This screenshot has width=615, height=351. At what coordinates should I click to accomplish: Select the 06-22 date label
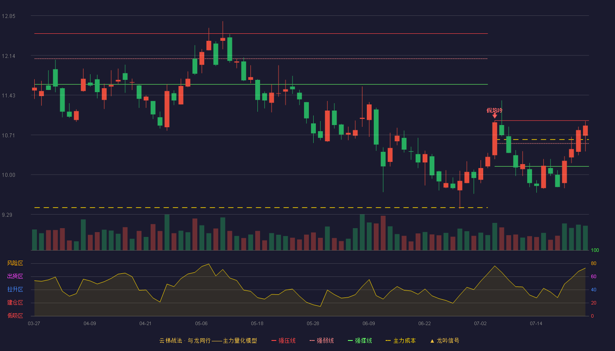coord(424,323)
